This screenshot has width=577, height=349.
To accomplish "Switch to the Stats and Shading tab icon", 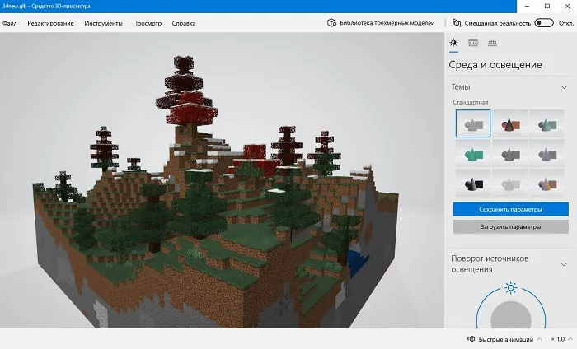I will 473,42.
